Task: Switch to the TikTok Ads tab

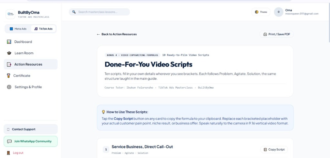Action: click(44, 29)
